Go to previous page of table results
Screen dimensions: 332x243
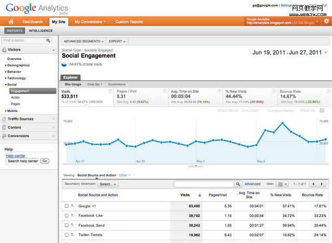(x=313, y=184)
